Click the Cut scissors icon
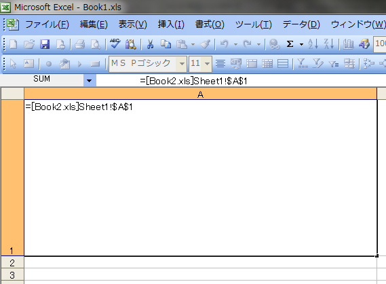Viewport: 386px width, 284px height. (150, 44)
